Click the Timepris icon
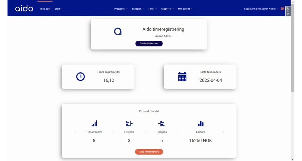Screen dimensions: 302x161 pos(161,124)
